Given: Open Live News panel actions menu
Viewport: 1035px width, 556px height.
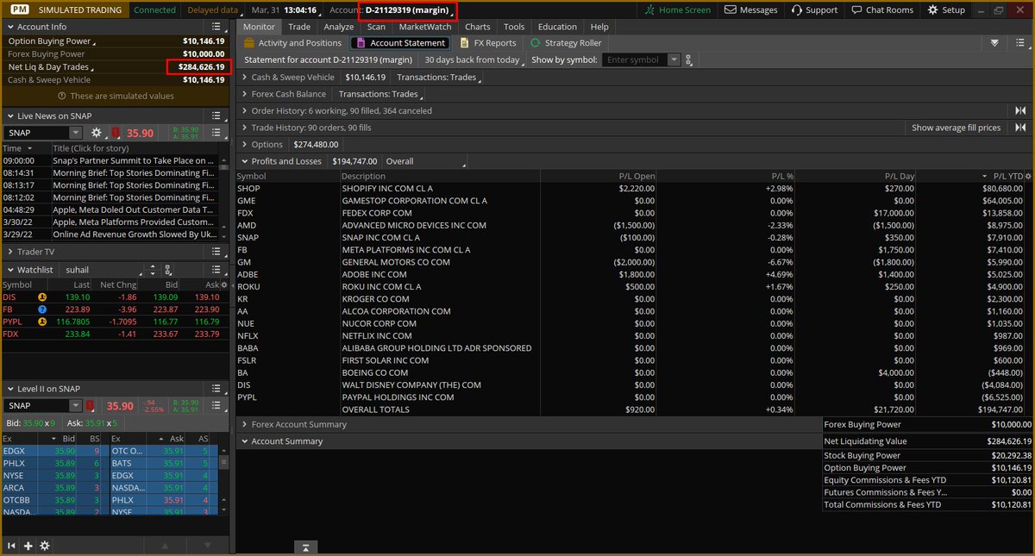Looking at the screenshot, I should (x=217, y=116).
